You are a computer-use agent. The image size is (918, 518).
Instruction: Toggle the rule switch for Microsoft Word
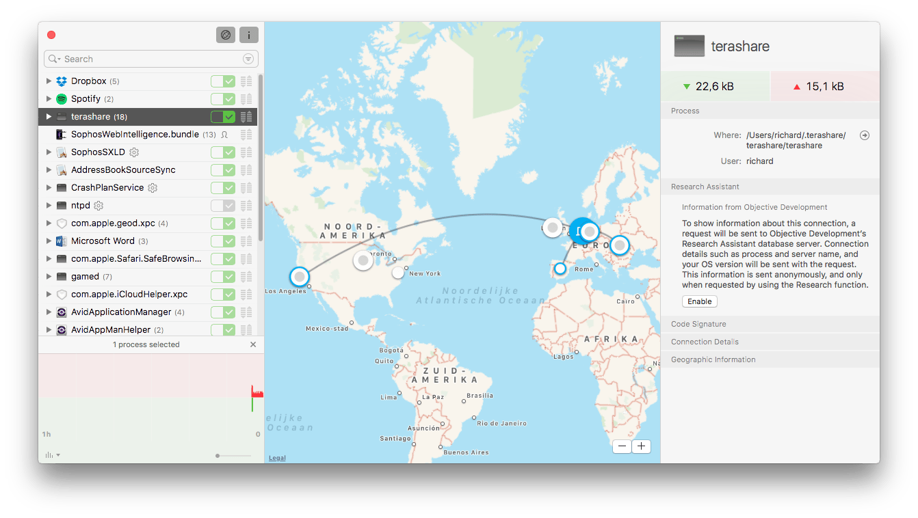tap(223, 241)
